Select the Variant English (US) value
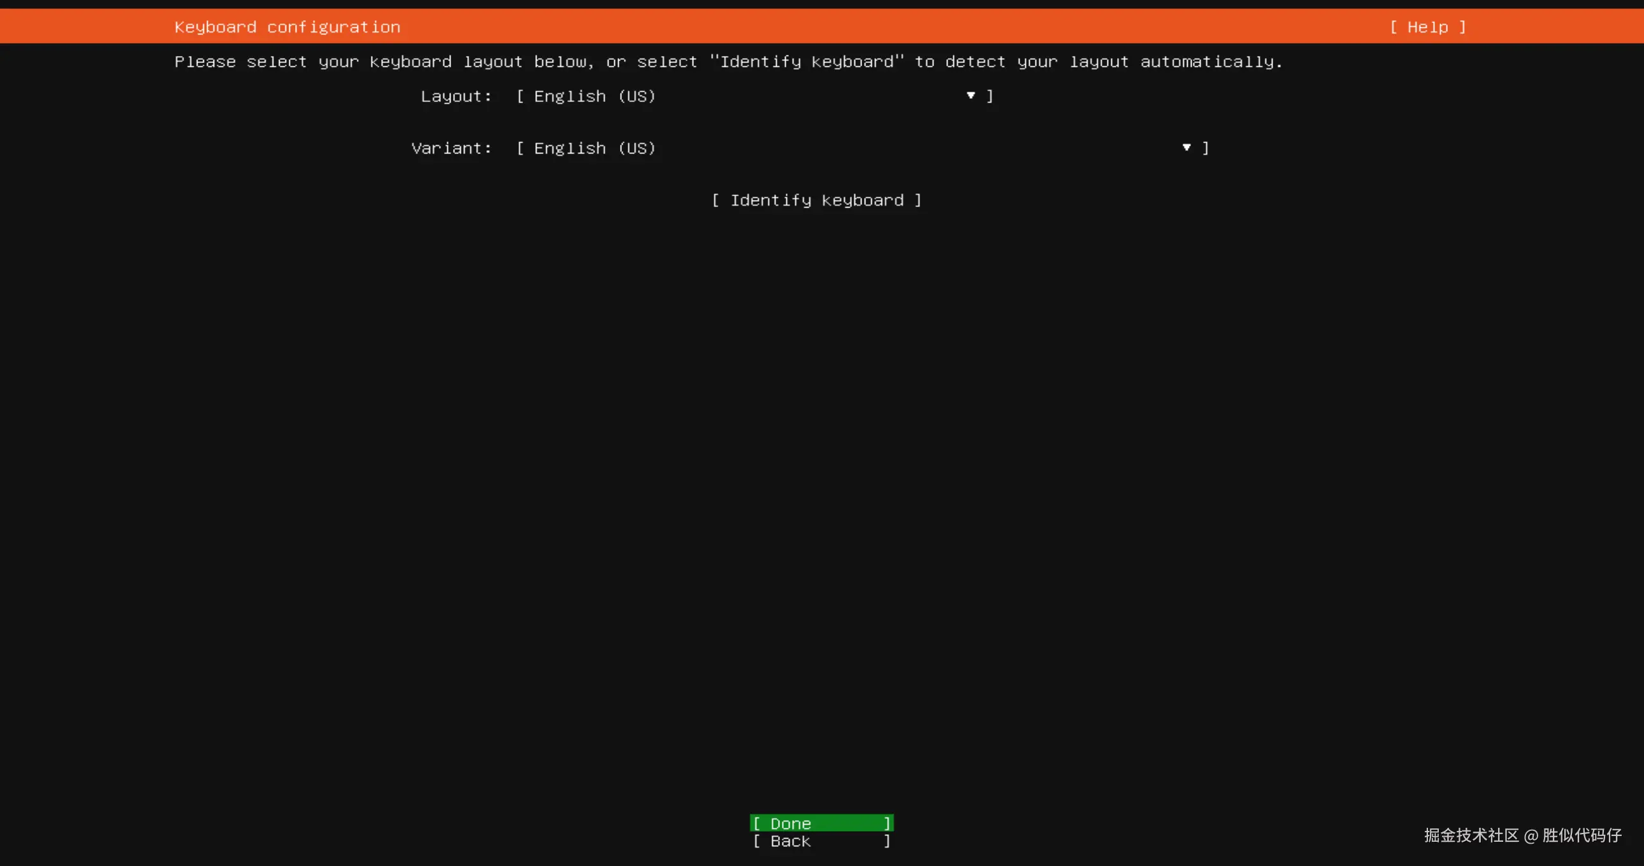 tap(594, 148)
